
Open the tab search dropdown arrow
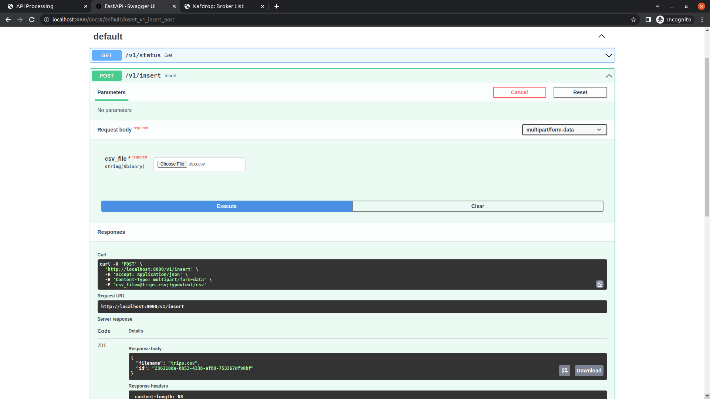click(x=657, y=6)
